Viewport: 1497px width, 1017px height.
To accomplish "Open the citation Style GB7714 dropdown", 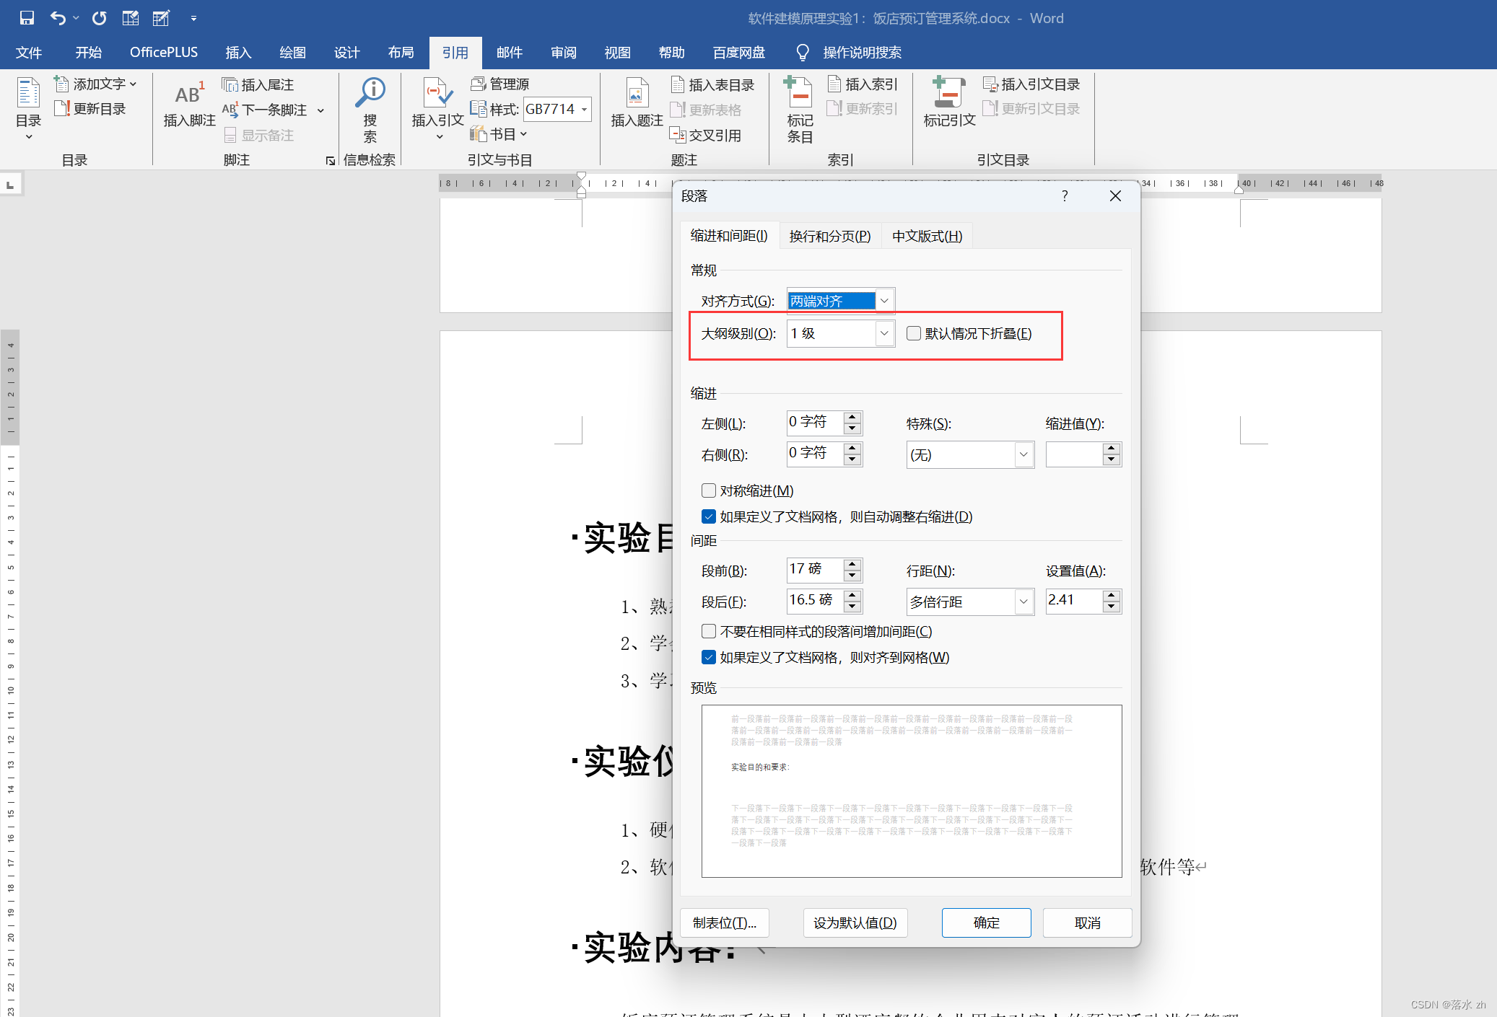I will point(584,110).
